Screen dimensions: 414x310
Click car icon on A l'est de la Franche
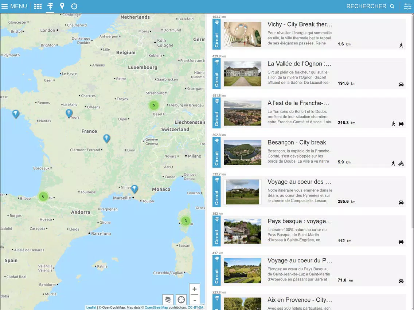click(401, 124)
